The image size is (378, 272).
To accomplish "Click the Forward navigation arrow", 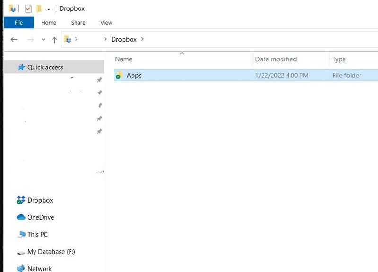I will [31, 40].
